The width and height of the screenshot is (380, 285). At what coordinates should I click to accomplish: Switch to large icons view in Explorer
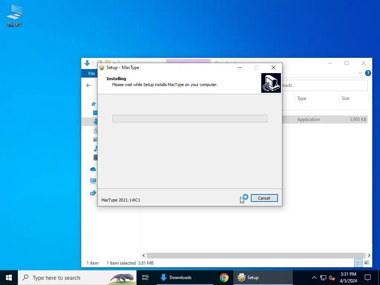(367, 263)
